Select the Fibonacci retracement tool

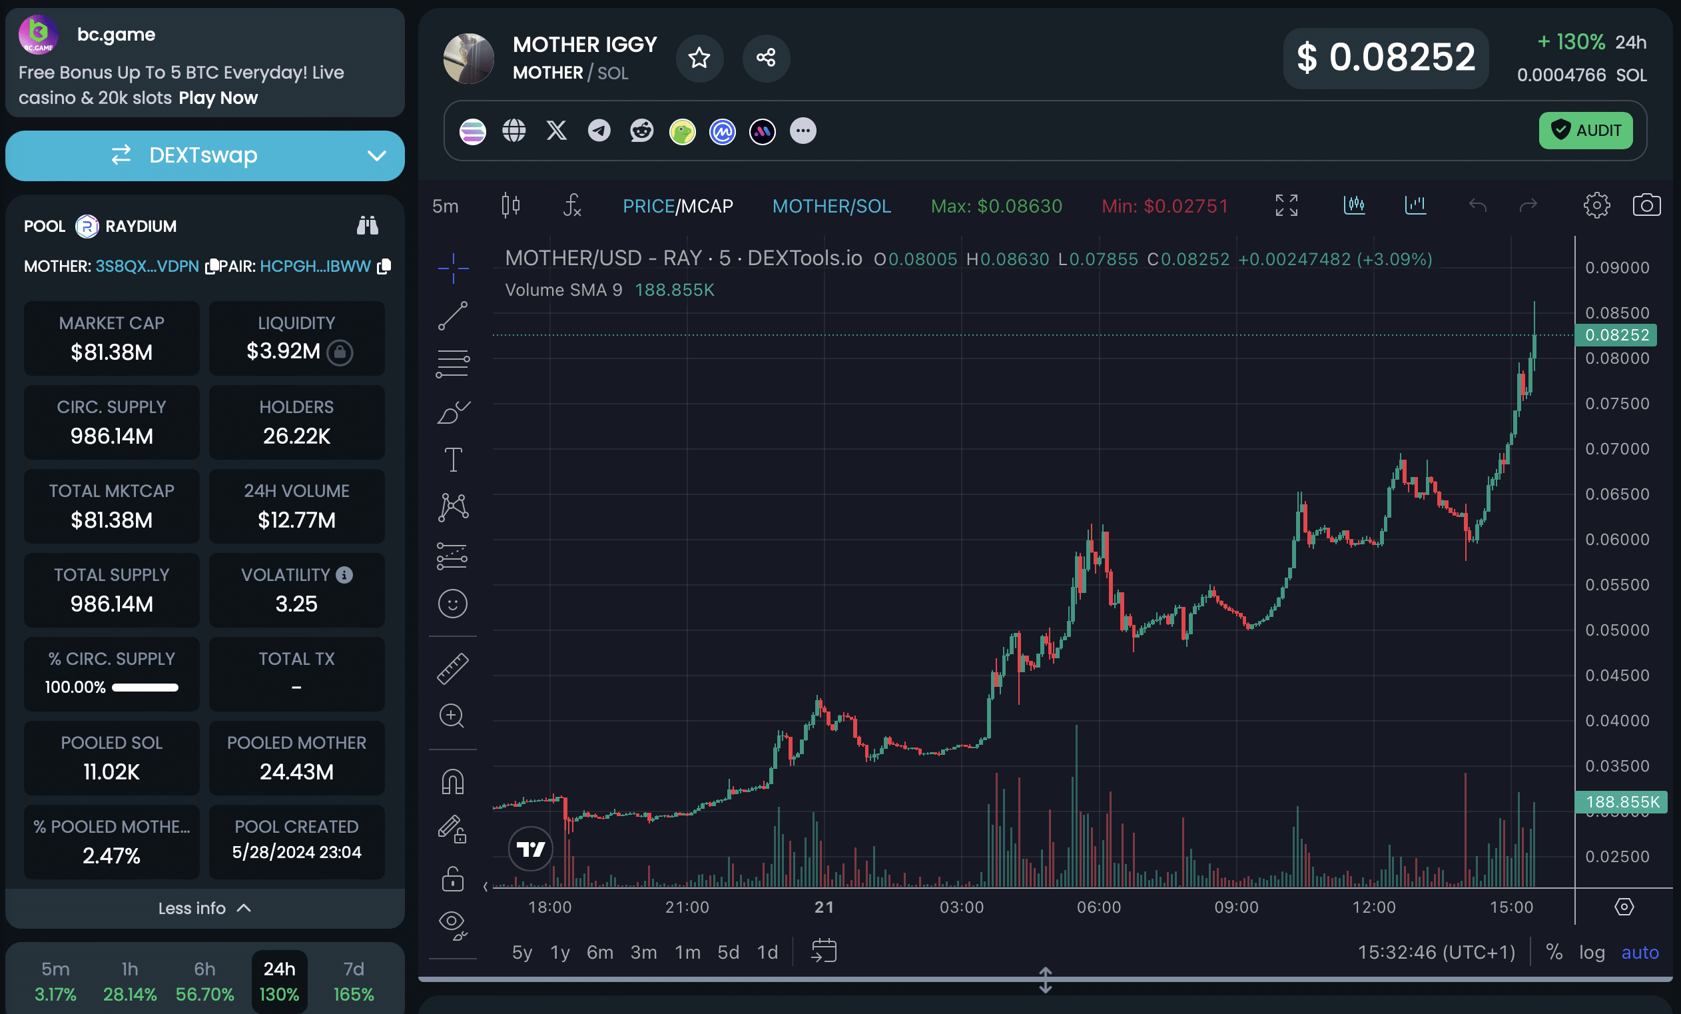click(x=453, y=364)
